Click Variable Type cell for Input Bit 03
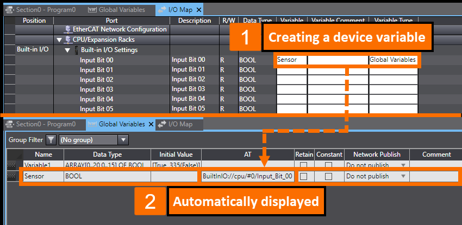The image size is (462, 225). [x=394, y=89]
